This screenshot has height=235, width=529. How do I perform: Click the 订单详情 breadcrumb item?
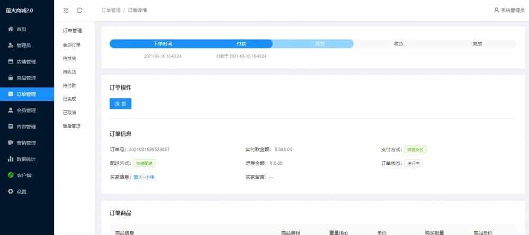tap(138, 10)
